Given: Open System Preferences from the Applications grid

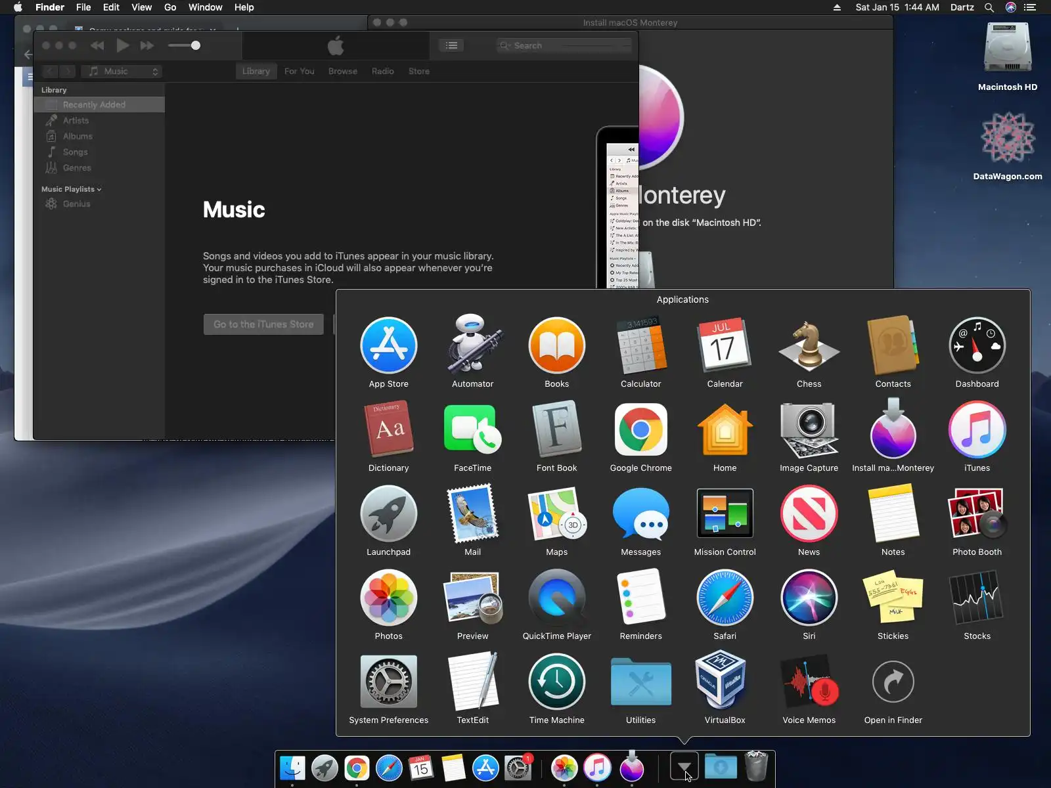Looking at the screenshot, I should [388, 682].
